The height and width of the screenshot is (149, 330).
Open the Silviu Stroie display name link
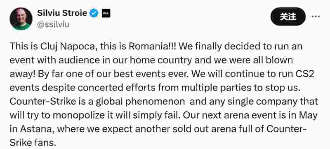coord(62,13)
